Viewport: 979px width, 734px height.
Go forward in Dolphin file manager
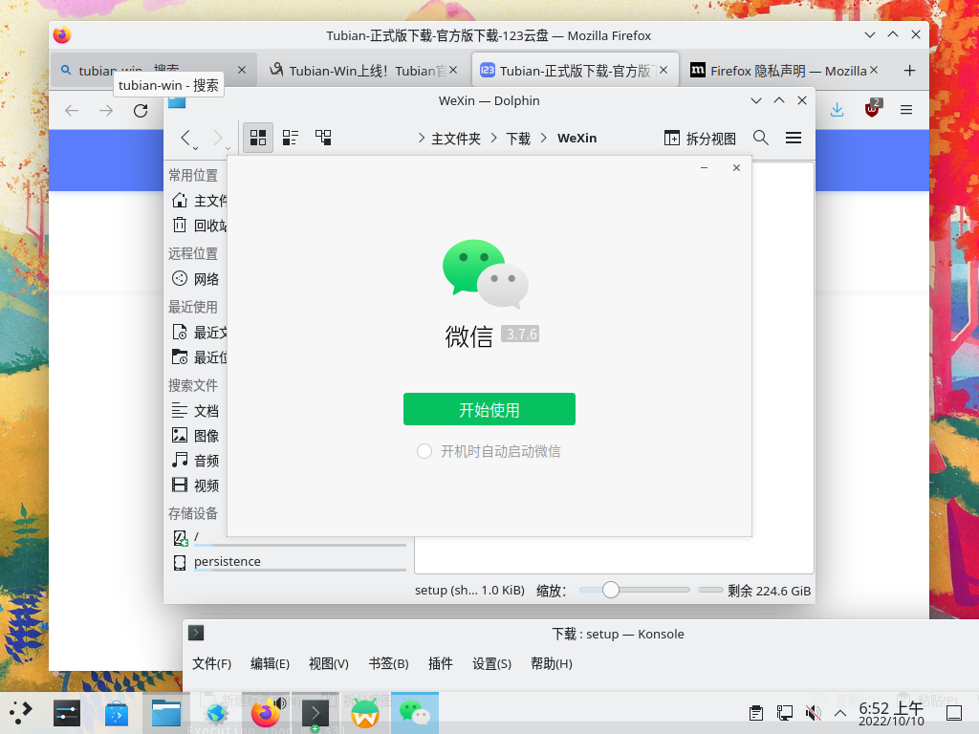click(x=217, y=138)
